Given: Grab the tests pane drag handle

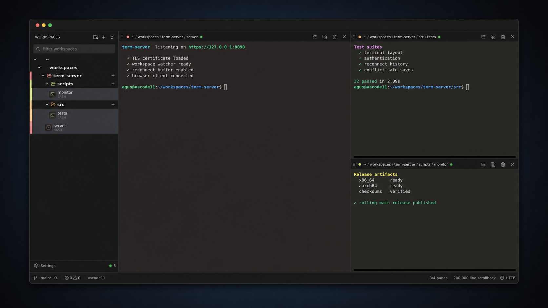Looking at the screenshot, I should pos(354,37).
